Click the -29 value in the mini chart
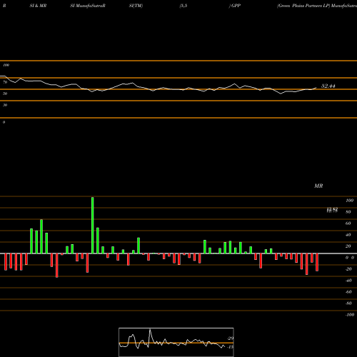This screenshot has width=357, height=357. (x=231, y=338)
